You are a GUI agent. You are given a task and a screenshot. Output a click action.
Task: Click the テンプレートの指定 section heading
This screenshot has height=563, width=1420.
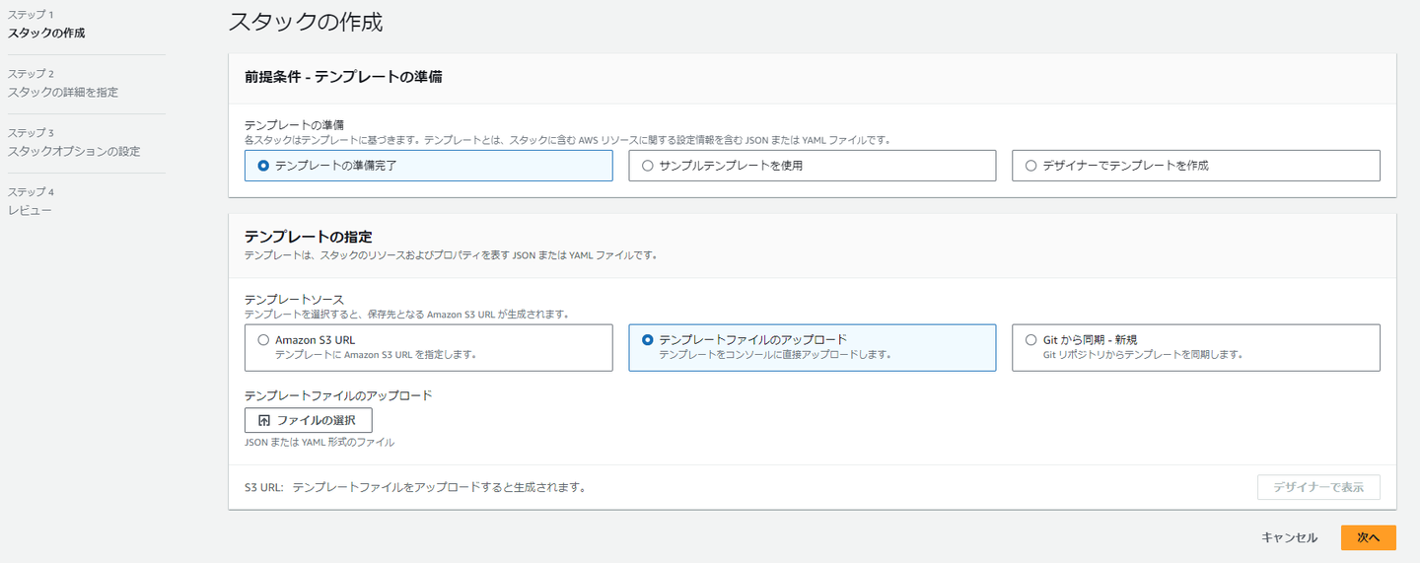coord(308,237)
